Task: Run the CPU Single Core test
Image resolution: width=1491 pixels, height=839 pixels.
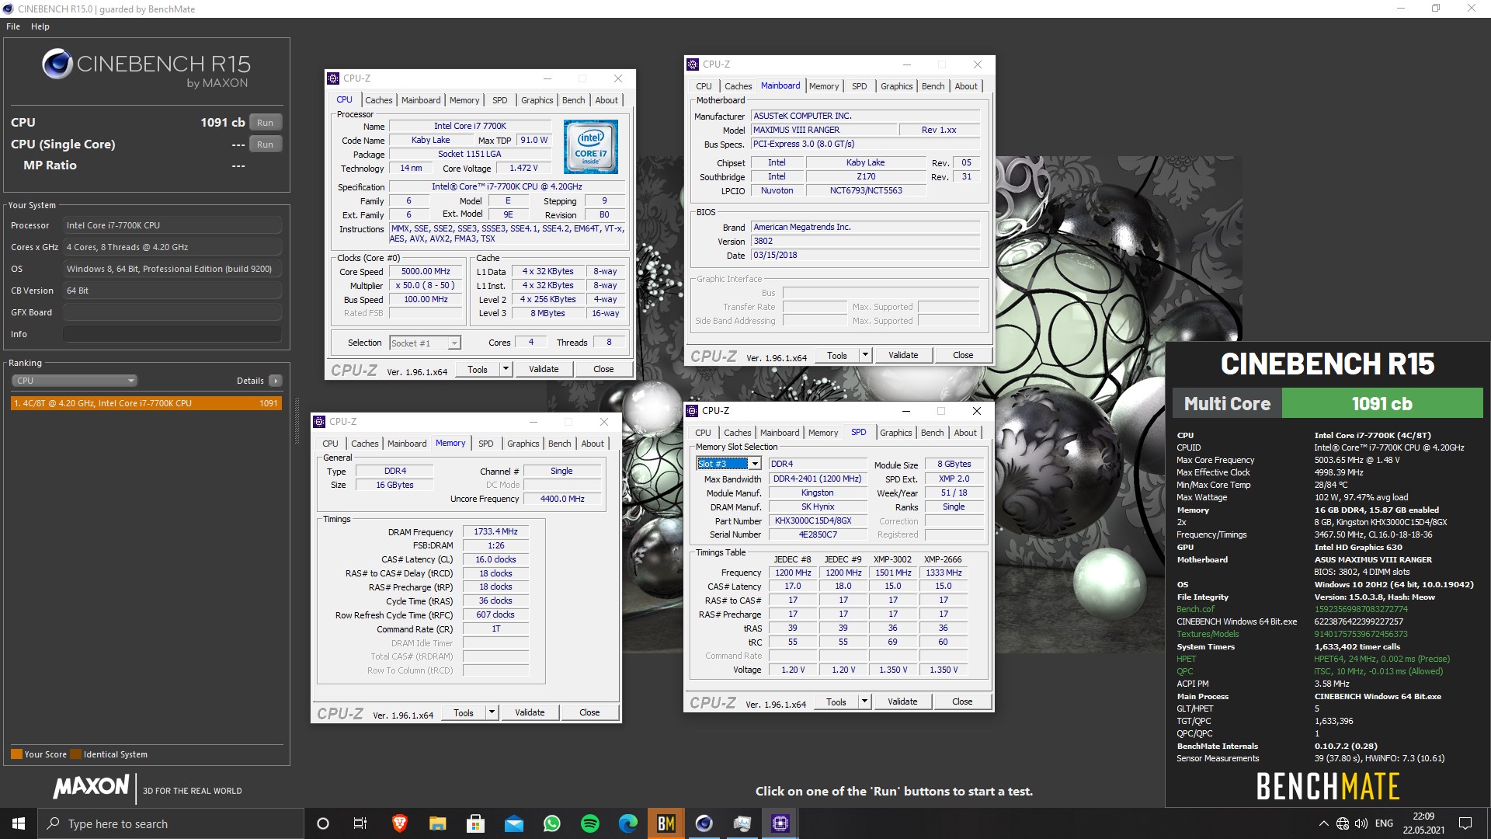Action: [265, 144]
